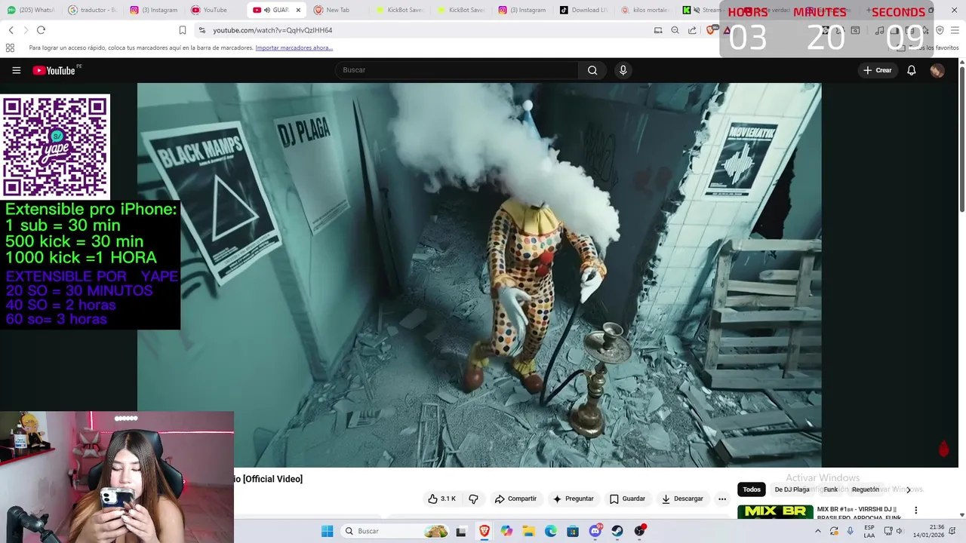
Task: Show next filter chips with the arrow
Action: 909,489
